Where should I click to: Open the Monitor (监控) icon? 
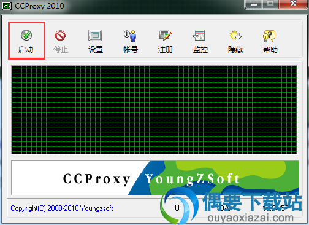tap(199, 35)
